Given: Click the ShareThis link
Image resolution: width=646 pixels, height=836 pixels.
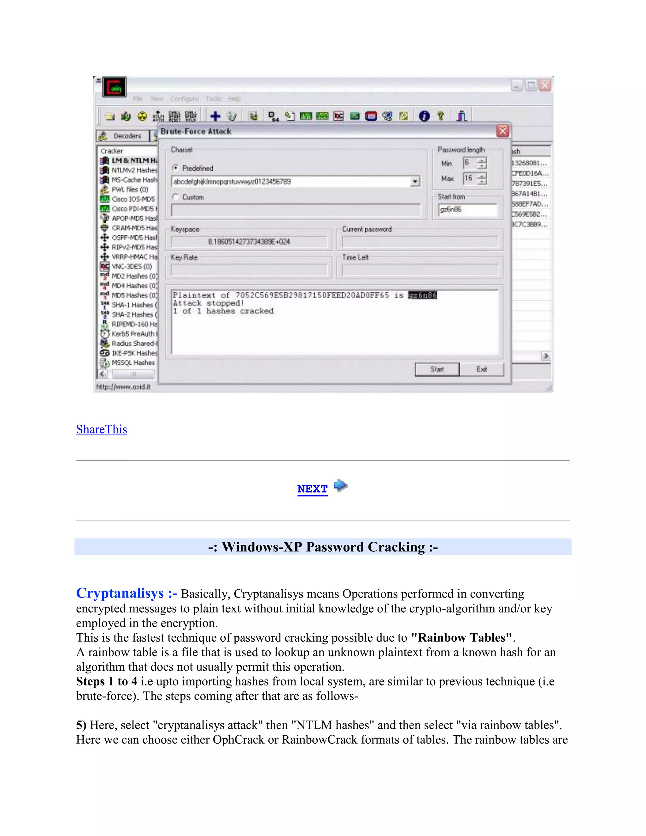Looking at the screenshot, I should pyautogui.click(x=102, y=429).
